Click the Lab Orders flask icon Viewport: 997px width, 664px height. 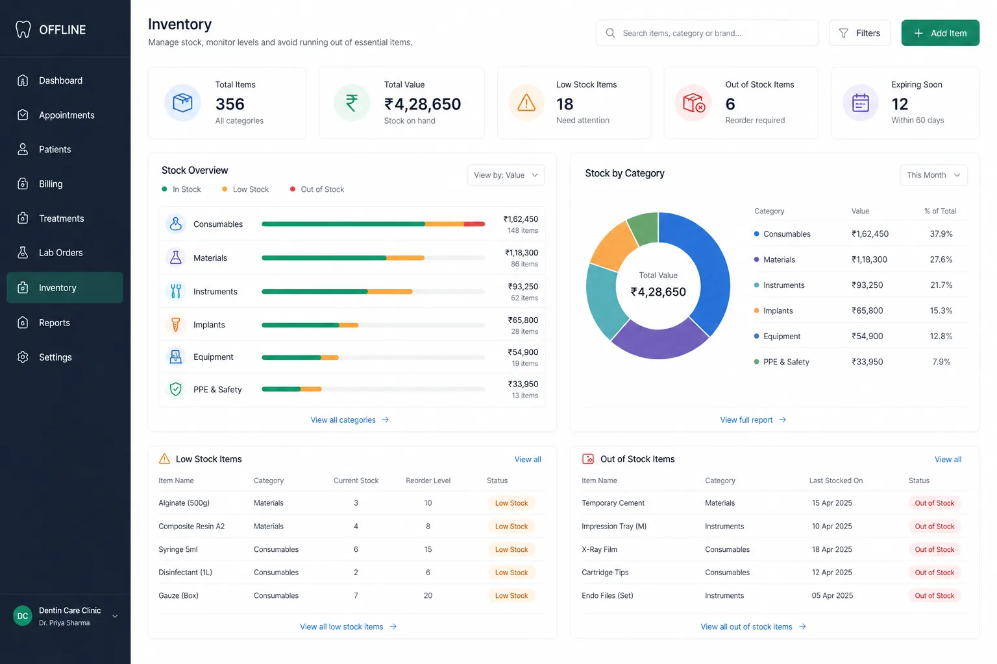(x=23, y=252)
